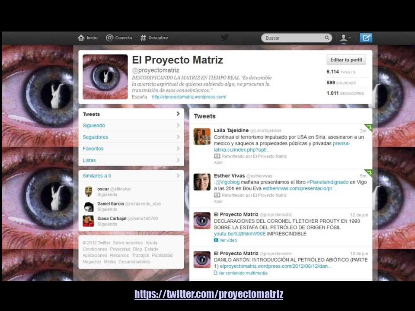Open the youtu.be video link
The width and height of the screenshot is (415, 311).
pyautogui.click(x=240, y=234)
